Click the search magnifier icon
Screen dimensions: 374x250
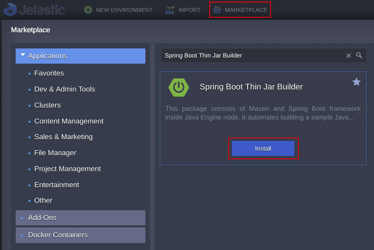click(x=359, y=55)
